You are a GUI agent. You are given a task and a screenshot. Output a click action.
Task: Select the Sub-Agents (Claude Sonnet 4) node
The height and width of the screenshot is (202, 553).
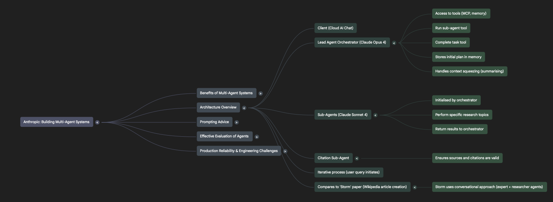pos(343,115)
